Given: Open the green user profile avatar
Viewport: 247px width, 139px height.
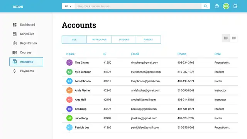Looking at the screenshot, I should click(226, 6).
